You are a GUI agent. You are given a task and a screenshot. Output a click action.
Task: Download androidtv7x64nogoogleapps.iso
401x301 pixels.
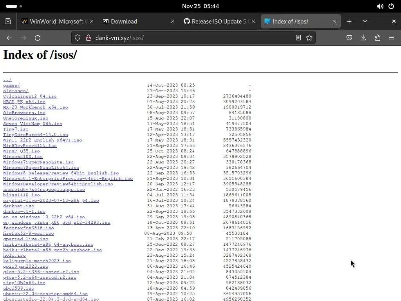tap(44, 190)
